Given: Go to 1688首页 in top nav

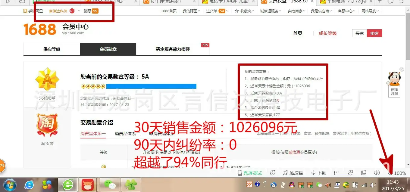Looking at the screenshot, I should coord(169,11).
